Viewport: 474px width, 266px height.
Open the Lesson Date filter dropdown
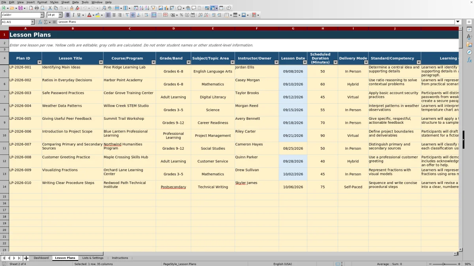tap(305, 62)
